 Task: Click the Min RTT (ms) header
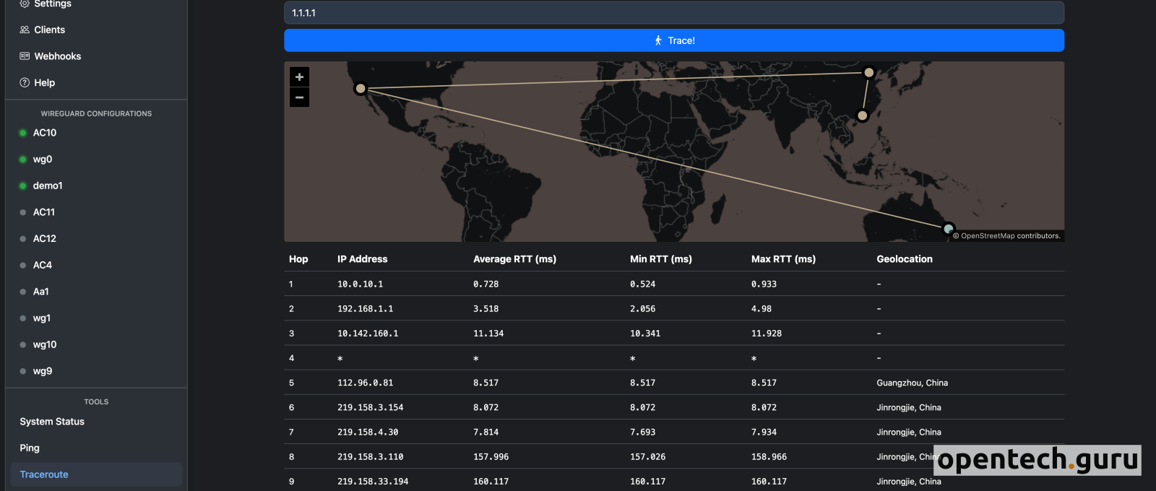pyautogui.click(x=661, y=259)
